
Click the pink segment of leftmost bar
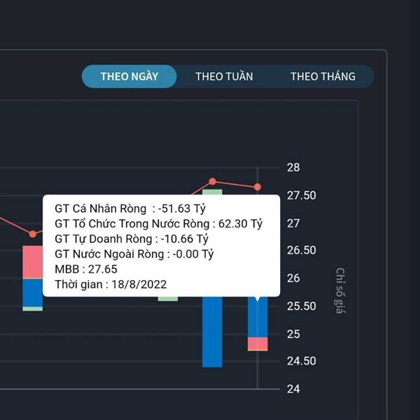tap(33, 262)
